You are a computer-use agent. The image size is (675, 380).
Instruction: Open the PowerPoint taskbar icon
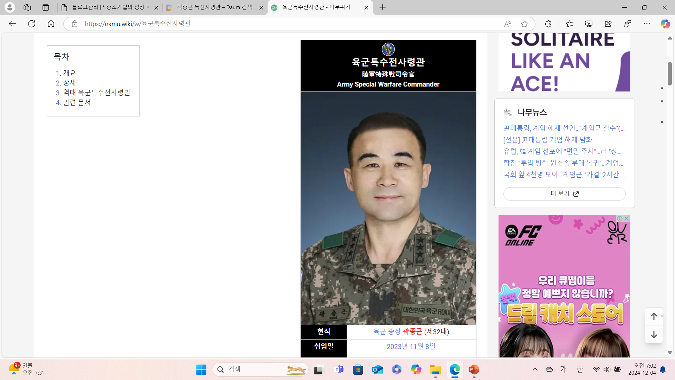pyautogui.click(x=474, y=369)
